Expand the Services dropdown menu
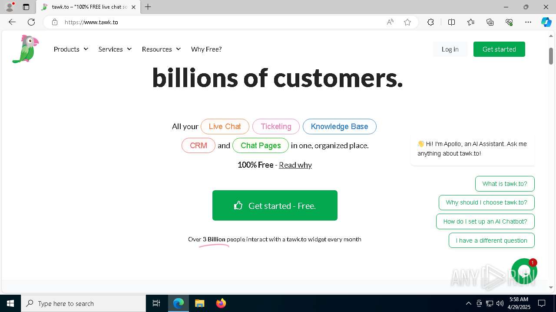The height and width of the screenshot is (312, 556). 115,49
